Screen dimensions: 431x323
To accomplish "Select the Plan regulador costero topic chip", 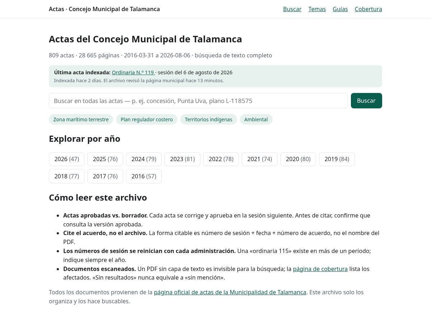I will tap(147, 120).
